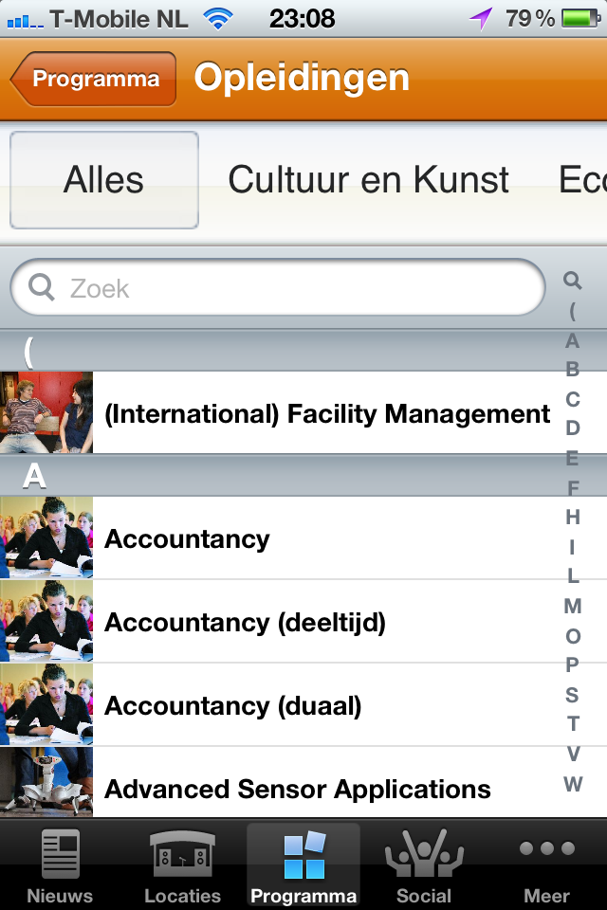Switch to Cultuur en Kunst category
The image size is (607, 910).
tap(369, 180)
